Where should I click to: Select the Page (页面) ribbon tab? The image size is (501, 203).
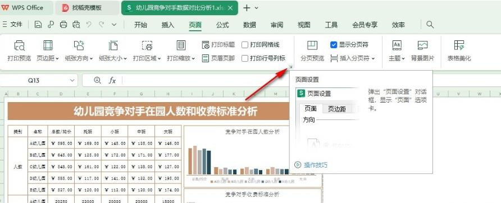(x=195, y=25)
